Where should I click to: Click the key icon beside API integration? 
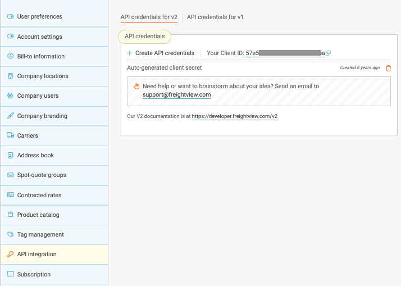click(10, 255)
